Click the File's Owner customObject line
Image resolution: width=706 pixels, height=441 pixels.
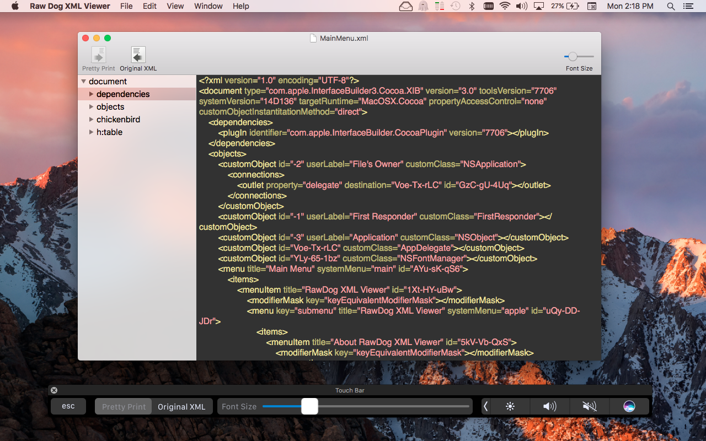pos(372,164)
